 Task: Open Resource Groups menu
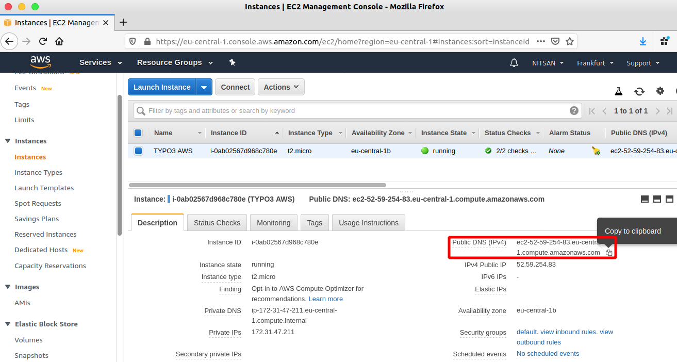175,62
